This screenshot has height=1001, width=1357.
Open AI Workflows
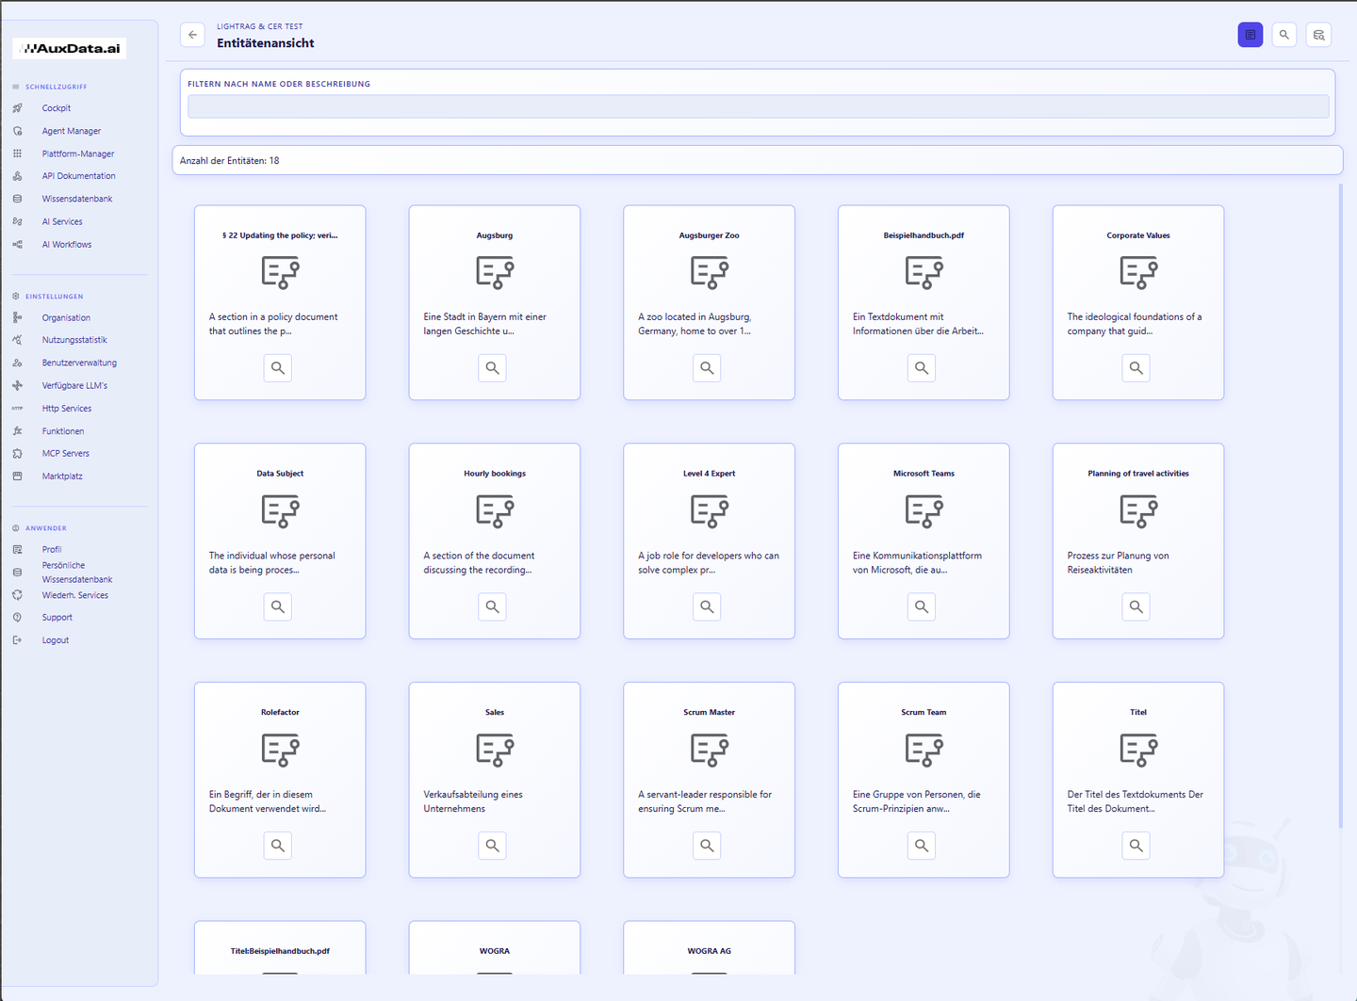(67, 245)
